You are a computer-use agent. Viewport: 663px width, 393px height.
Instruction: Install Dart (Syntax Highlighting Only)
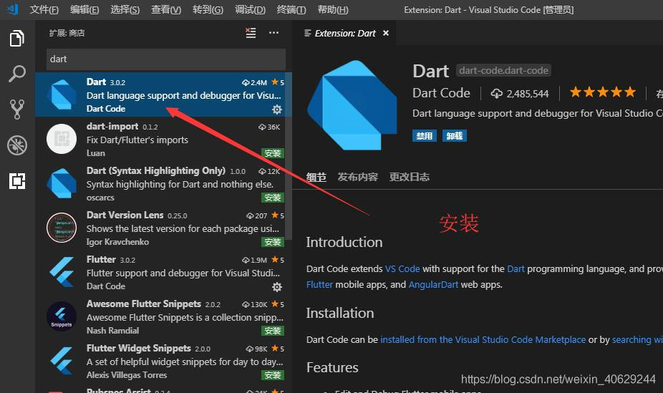[x=273, y=198]
